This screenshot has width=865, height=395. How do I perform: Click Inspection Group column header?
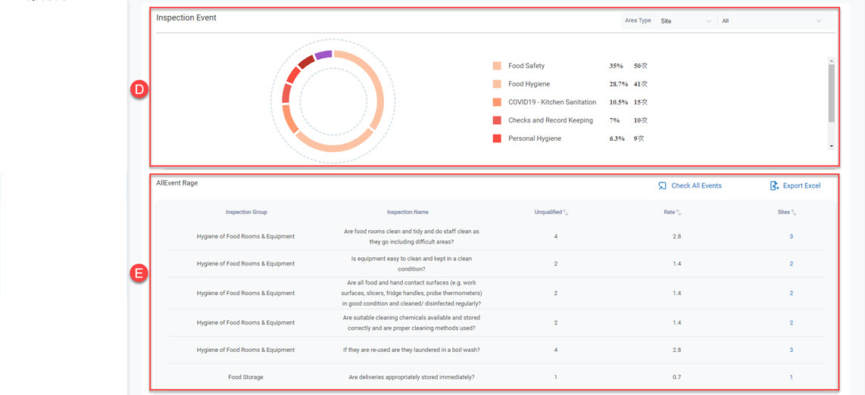point(246,212)
